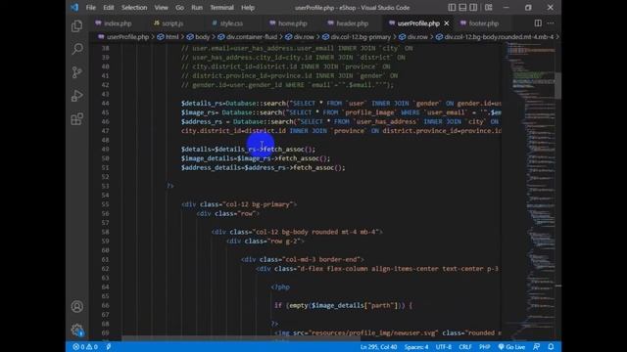Click the horizontal editor scrollbar
This screenshot has height=352, width=627.
(241, 338)
